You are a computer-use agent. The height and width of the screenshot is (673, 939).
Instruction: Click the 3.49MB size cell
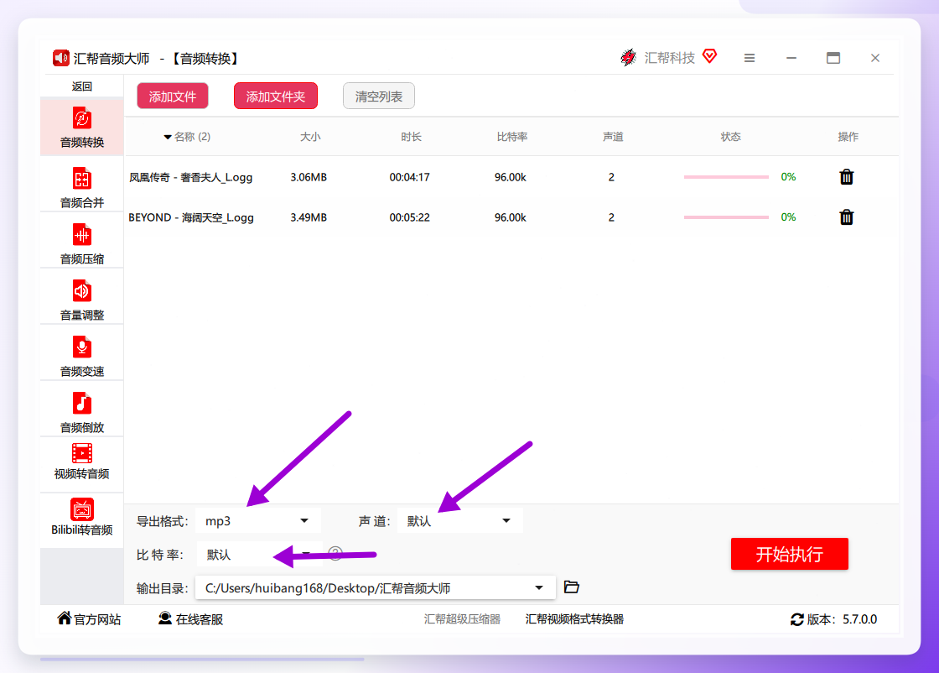309,217
